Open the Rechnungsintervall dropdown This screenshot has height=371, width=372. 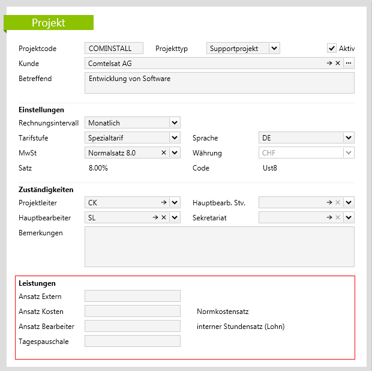pyautogui.click(x=175, y=123)
